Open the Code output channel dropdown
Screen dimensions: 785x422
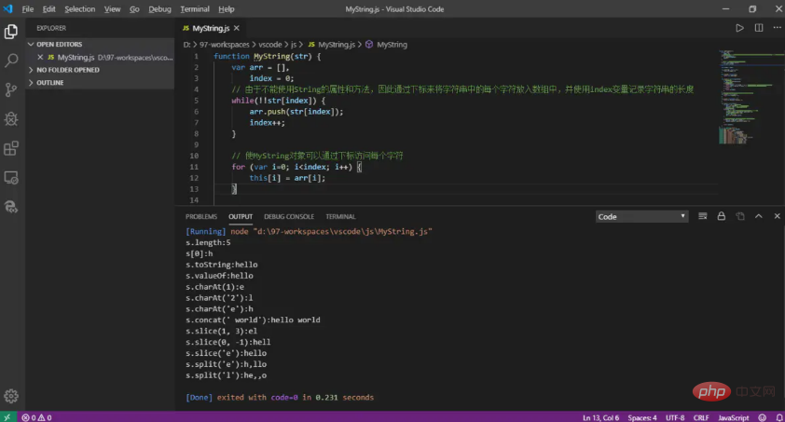pyautogui.click(x=641, y=216)
